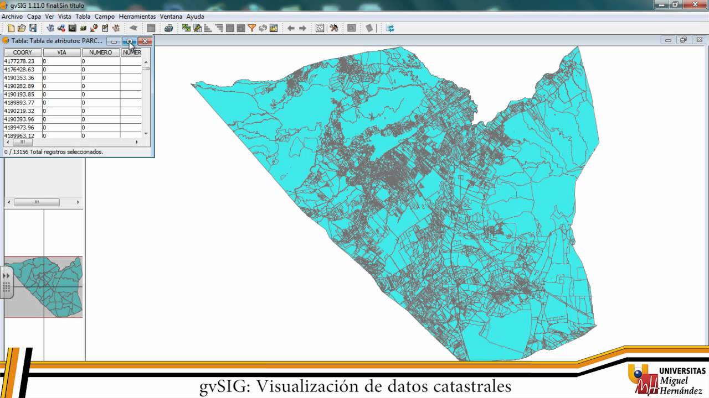Image resolution: width=709 pixels, height=398 pixels.
Task: Select cell with value 4190353.36
Action: (x=23, y=78)
